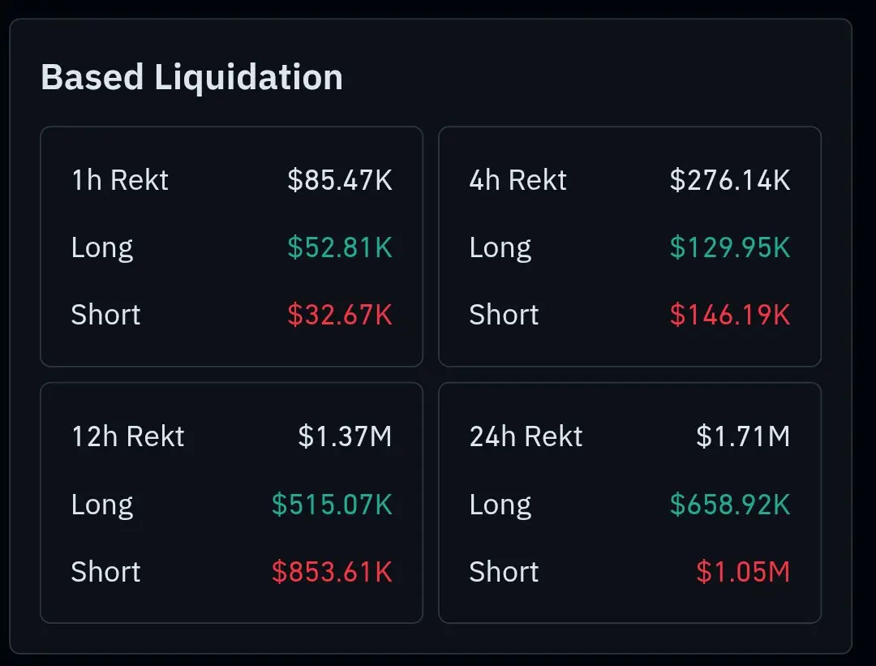Click the 12h Rekt total $1.37M
The width and height of the screenshot is (876, 666).
point(345,436)
